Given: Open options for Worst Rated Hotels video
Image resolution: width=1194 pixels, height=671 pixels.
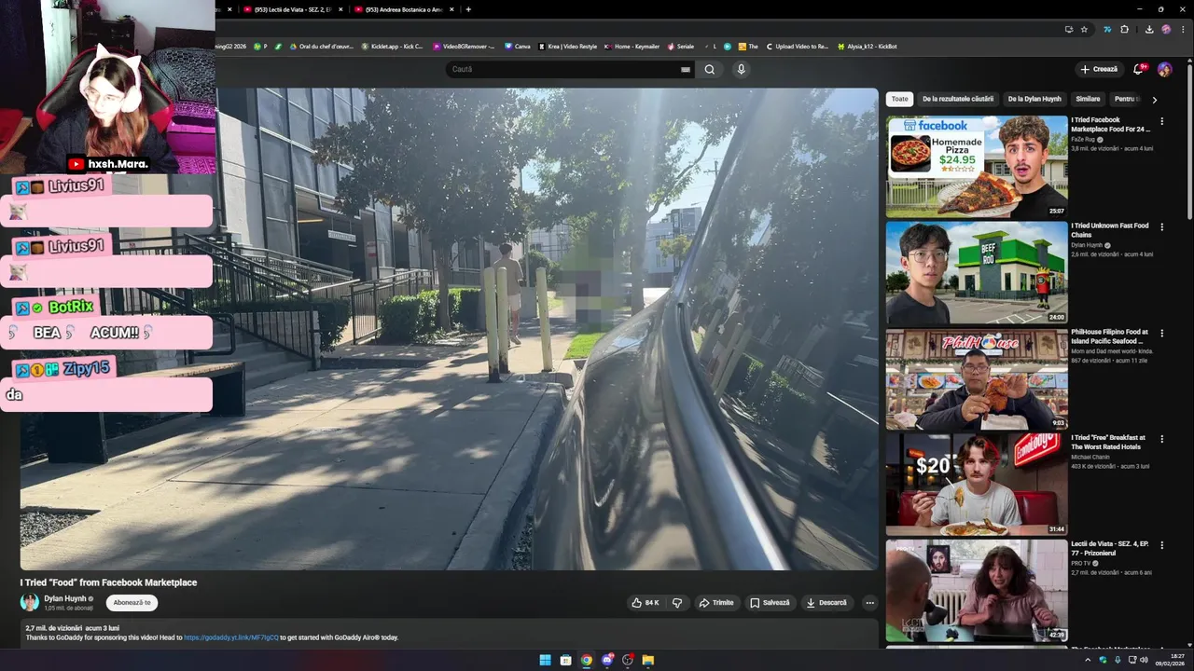Looking at the screenshot, I should pos(1161,440).
